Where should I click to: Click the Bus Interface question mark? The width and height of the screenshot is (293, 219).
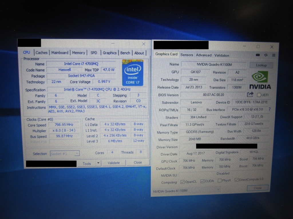click(x=270, y=109)
